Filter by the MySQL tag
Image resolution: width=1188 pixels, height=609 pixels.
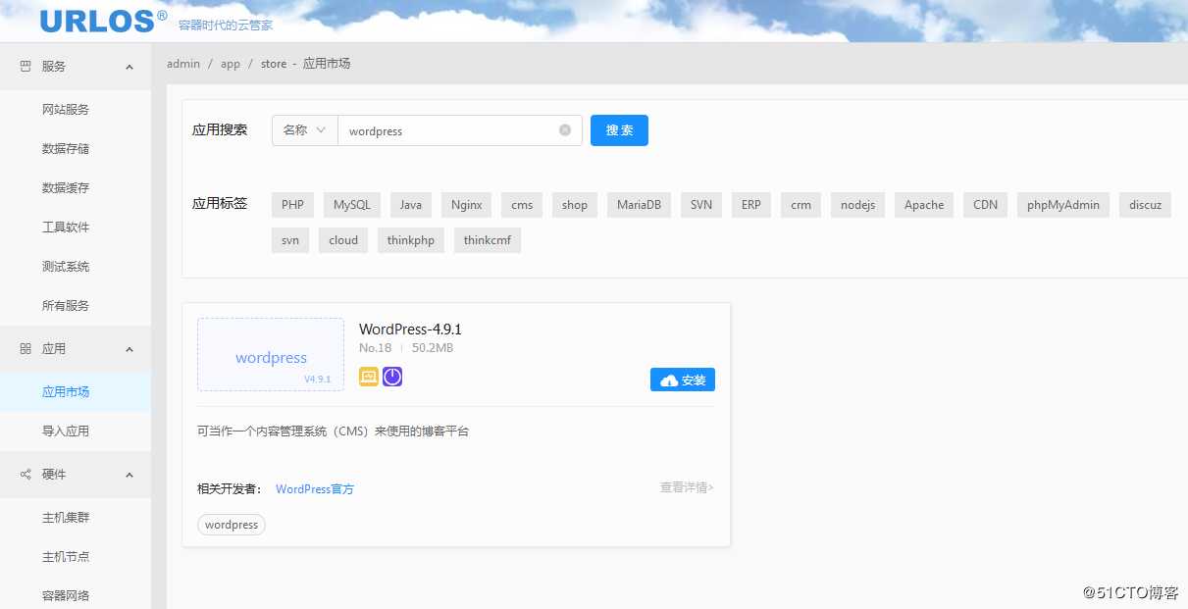tap(352, 205)
